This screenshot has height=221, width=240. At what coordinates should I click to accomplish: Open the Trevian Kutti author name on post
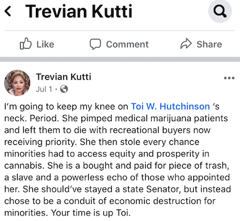coord(64,77)
